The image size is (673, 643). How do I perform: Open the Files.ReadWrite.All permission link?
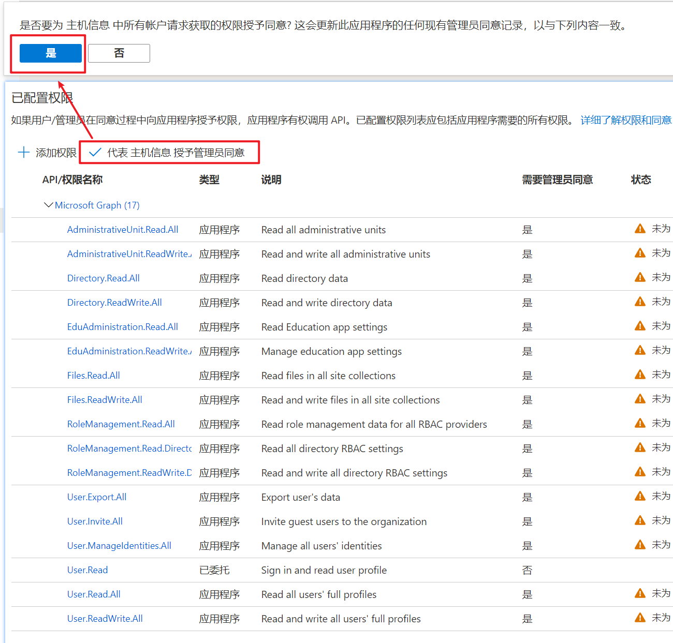point(105,399)
